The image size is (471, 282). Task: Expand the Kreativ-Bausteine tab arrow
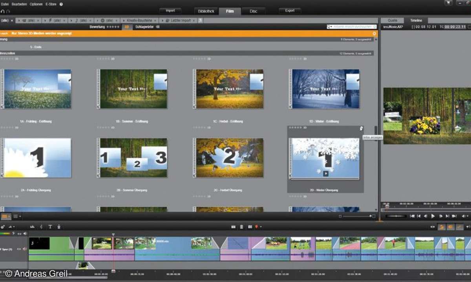(123, 20)
